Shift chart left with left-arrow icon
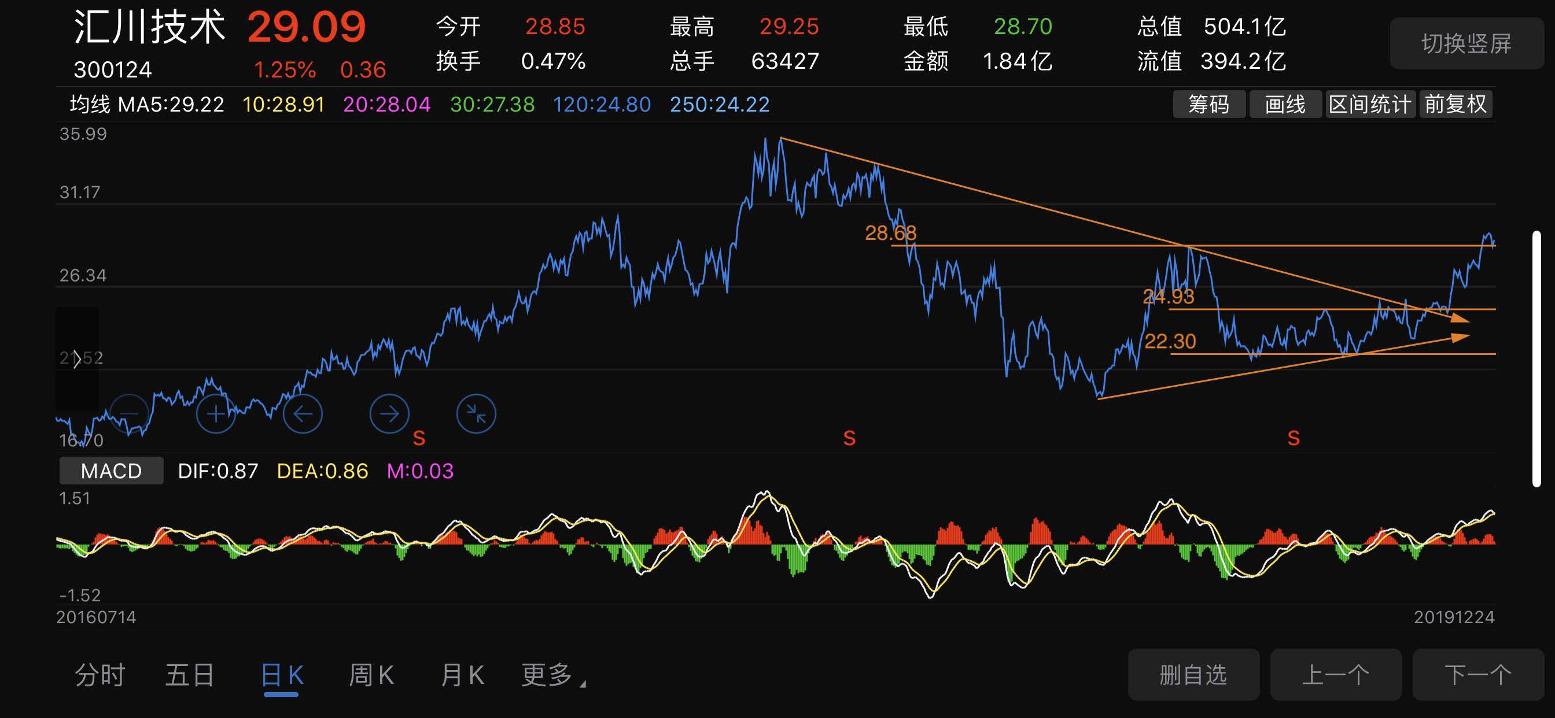The width and height of the screenshot is (1555, 718). [303, 414]
